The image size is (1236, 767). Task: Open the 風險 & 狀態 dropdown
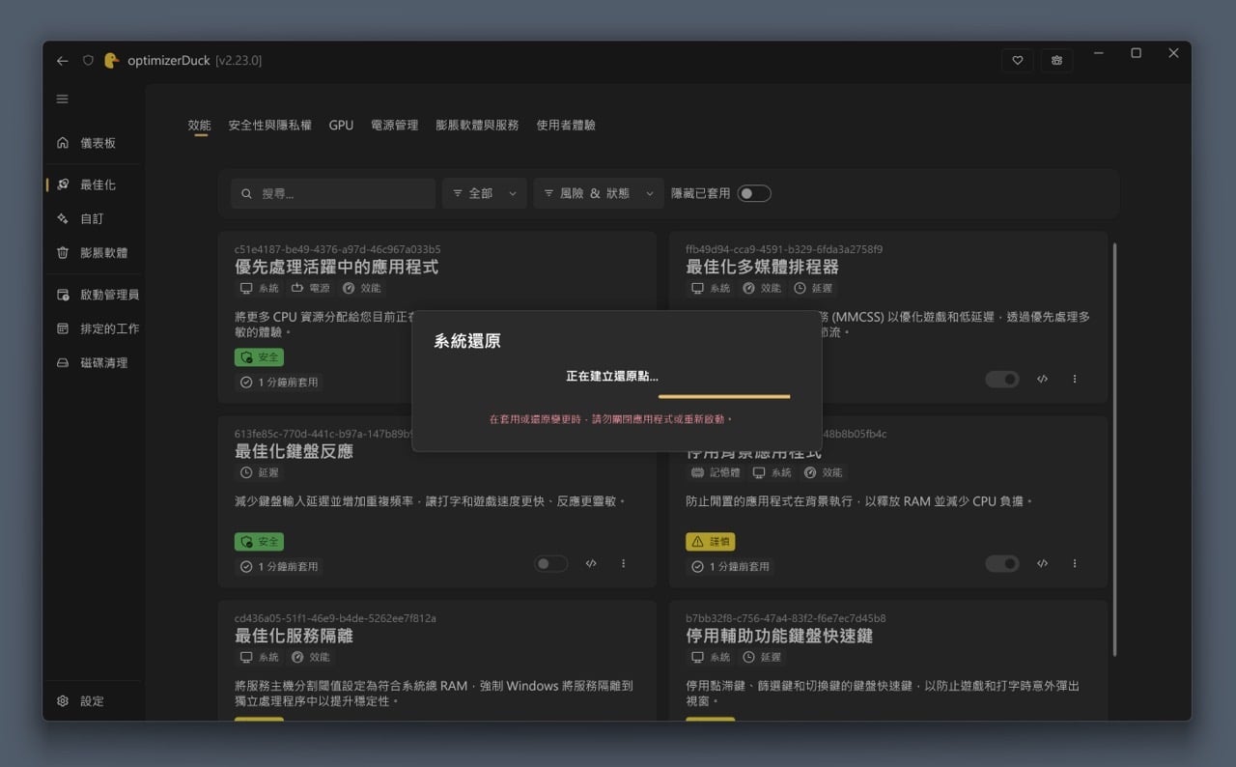click(x=599, y=193)
